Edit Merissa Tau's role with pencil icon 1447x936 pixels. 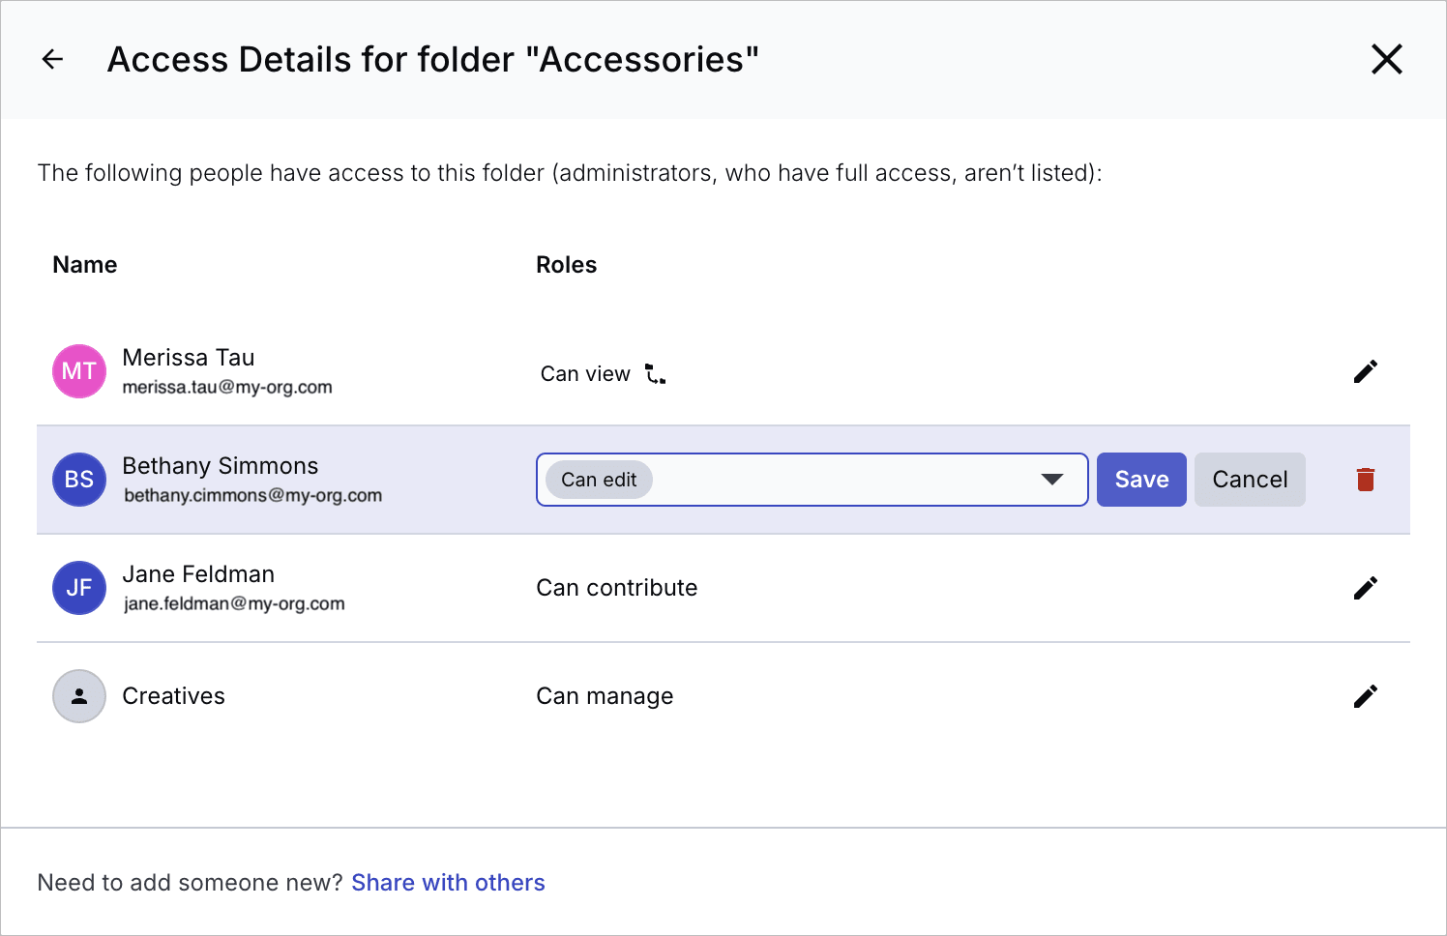coord(1365,371)
